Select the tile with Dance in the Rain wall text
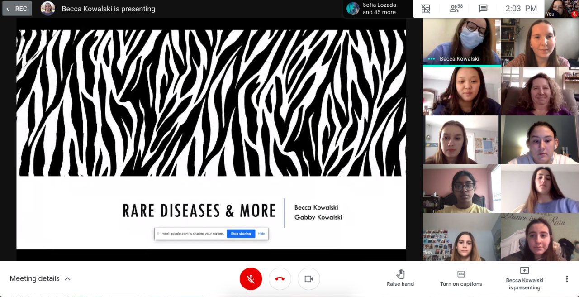Viewport: 579px width, 297px height. pos(540,237)
